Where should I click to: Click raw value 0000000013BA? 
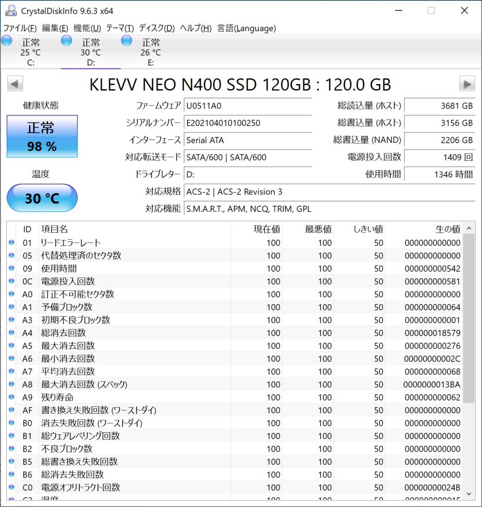(x=432, y=384)
